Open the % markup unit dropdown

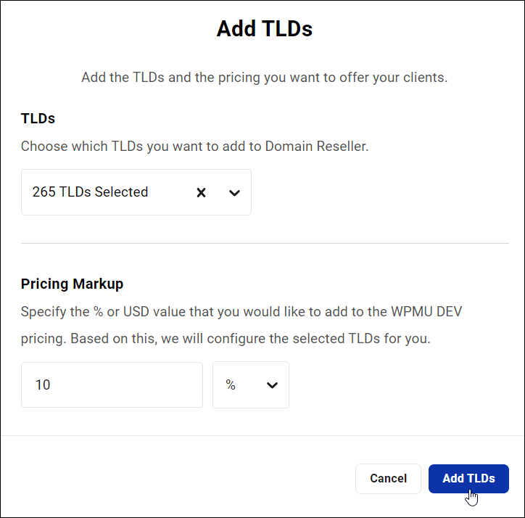point(250,385)
